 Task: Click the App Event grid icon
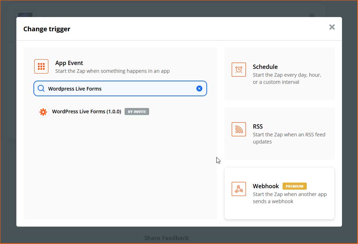click(x=41, y=66)
